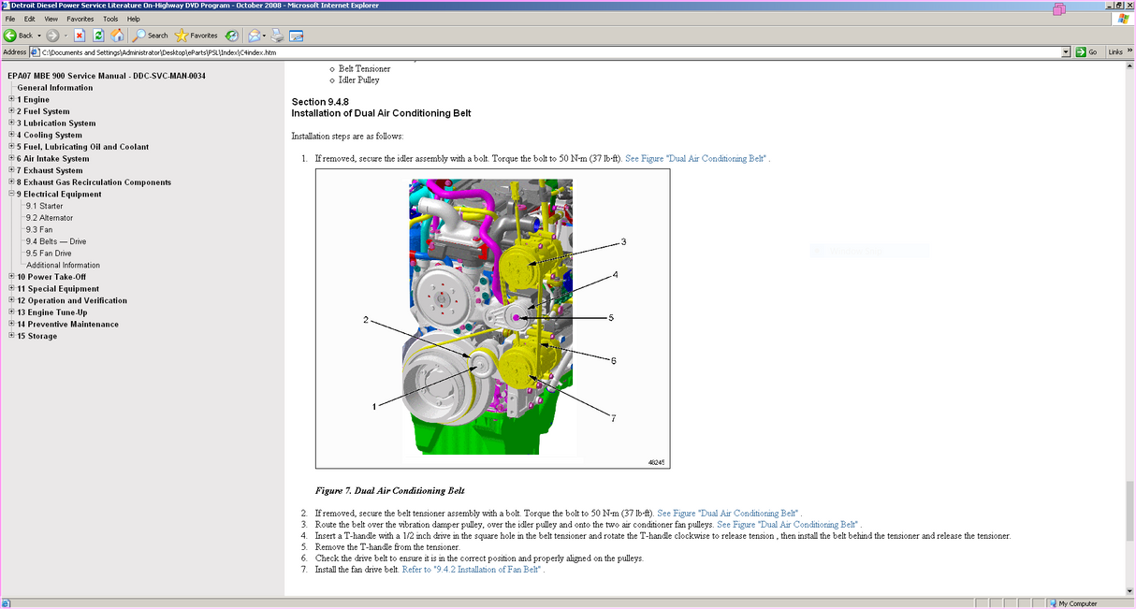1136x609 pixels.
Task: Refresh the service manual page
Action: click(99, 36)
